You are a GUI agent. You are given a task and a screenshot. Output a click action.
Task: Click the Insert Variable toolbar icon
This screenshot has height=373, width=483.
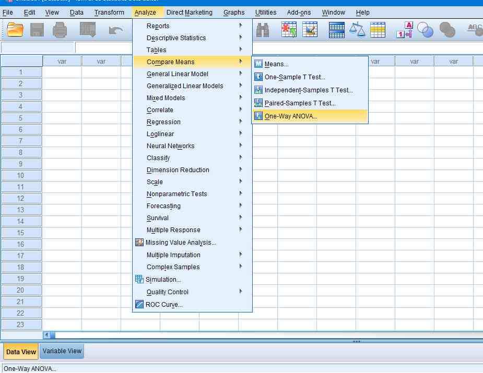pyautogui.click(x=310, y=30)
